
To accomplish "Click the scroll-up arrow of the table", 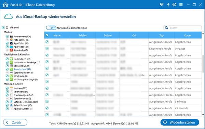I will 203,33.
